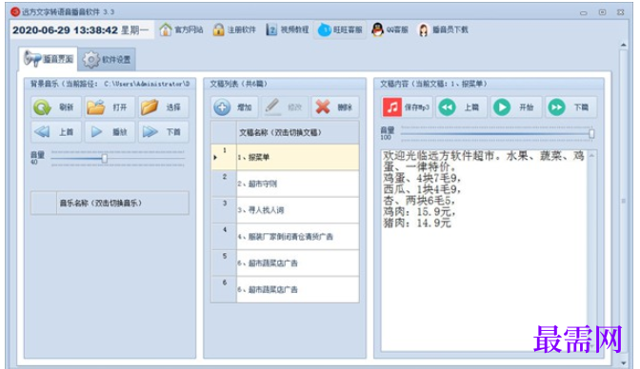Image resolution: width=640 pixels, height=369 pixels.
Task: Click main window scrollbar down arrow
Action: [x=623, y=362]
